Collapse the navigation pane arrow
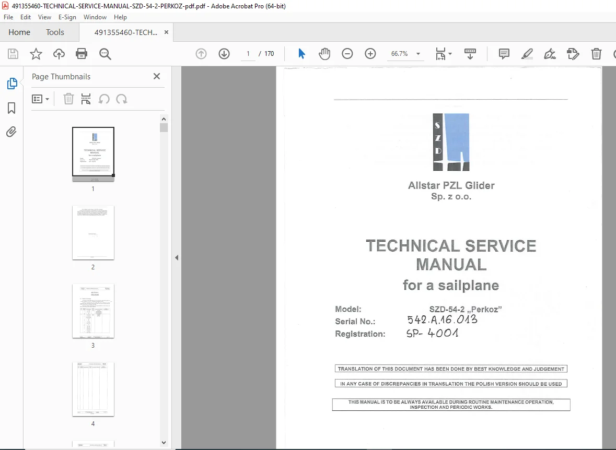616x450 pixels. [177, 257]
